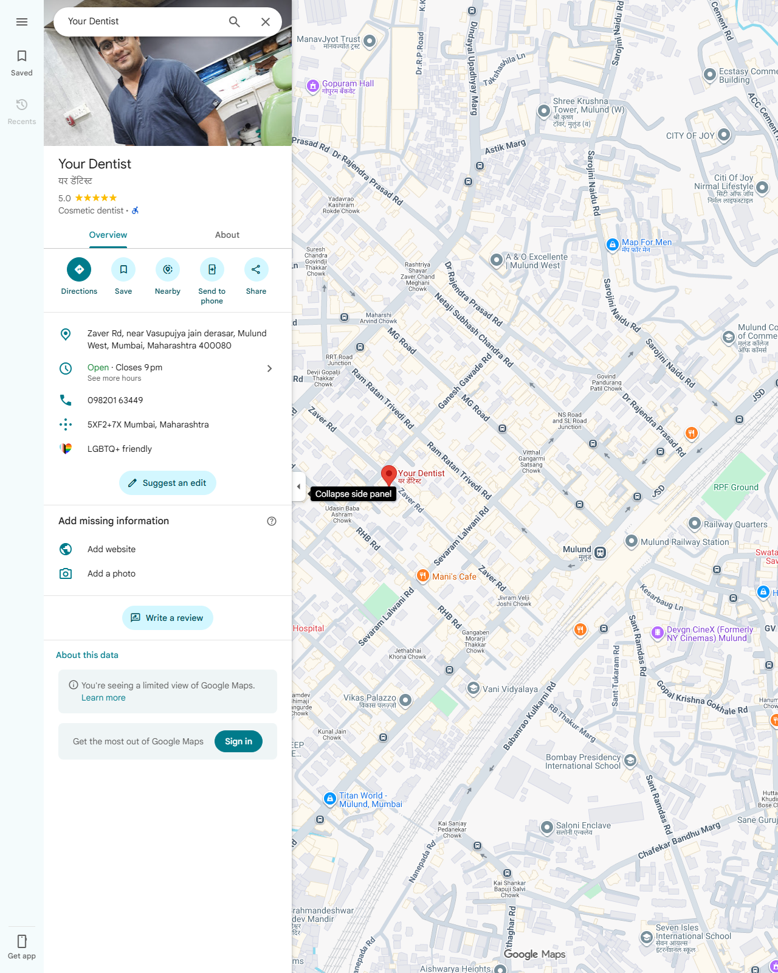Click the Your Dentist red map pin
The image size is (778, 973).
tap(389, 476)
